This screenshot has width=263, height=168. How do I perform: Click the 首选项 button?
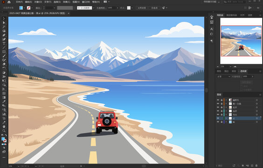point(154,8)
